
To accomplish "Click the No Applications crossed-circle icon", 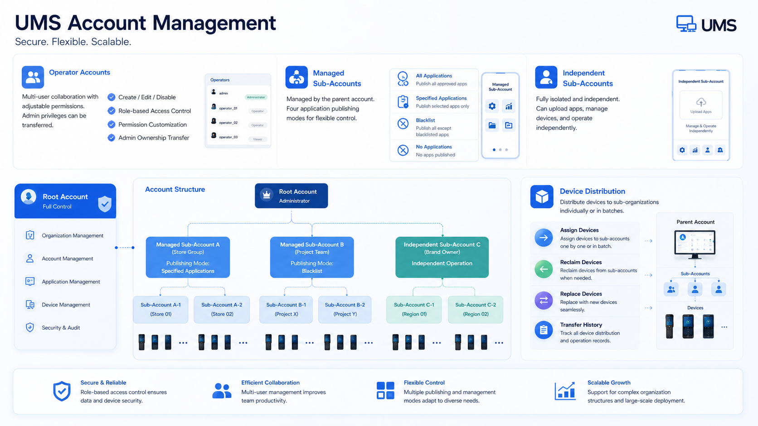I will [x=403, y=150].
